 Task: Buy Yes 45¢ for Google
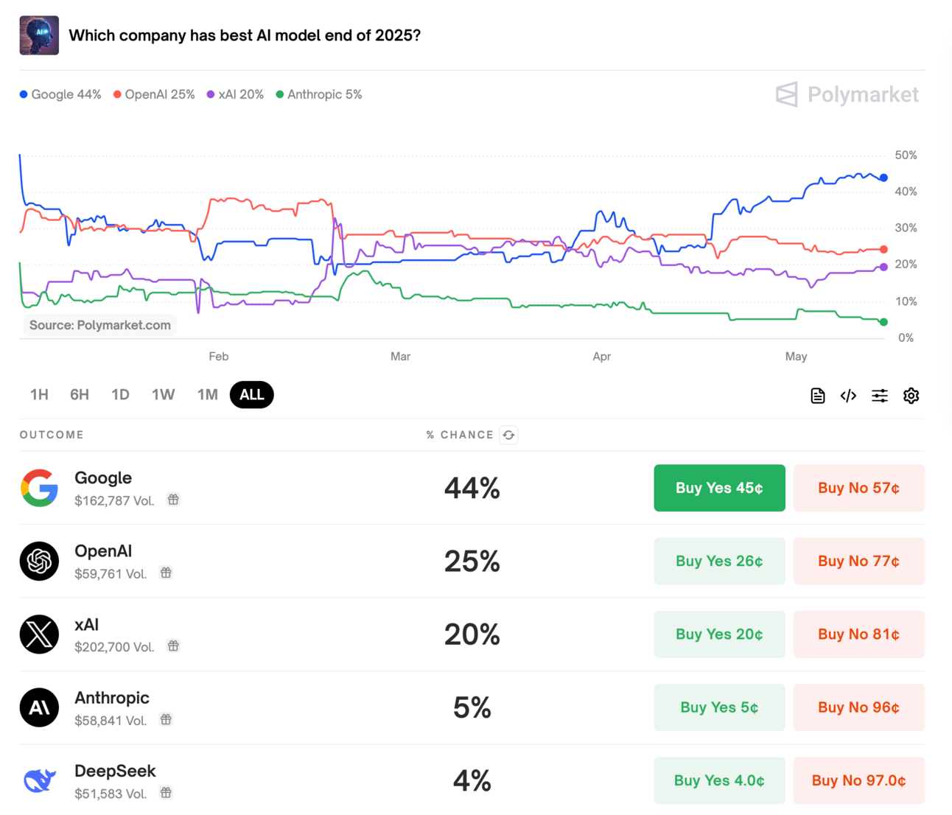(719, 488)
